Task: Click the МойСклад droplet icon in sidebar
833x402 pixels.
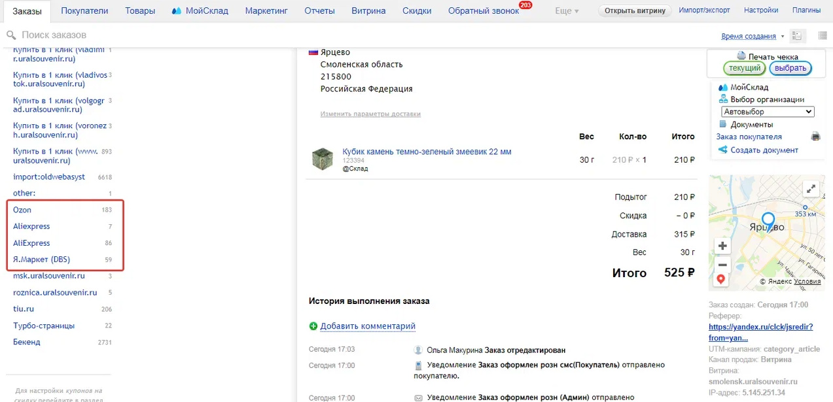Action: click(x=723, y=87)
